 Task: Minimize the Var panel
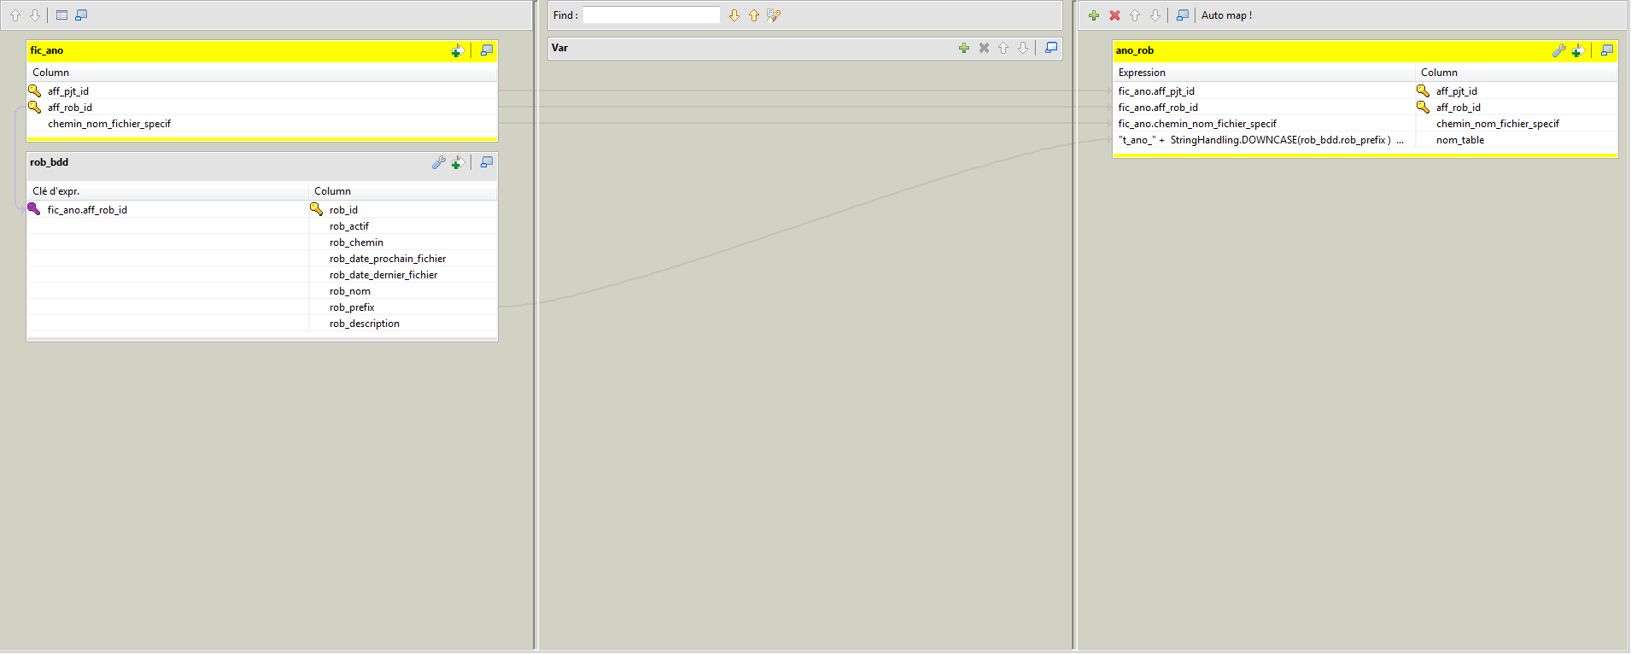(x=1051, y=48)
